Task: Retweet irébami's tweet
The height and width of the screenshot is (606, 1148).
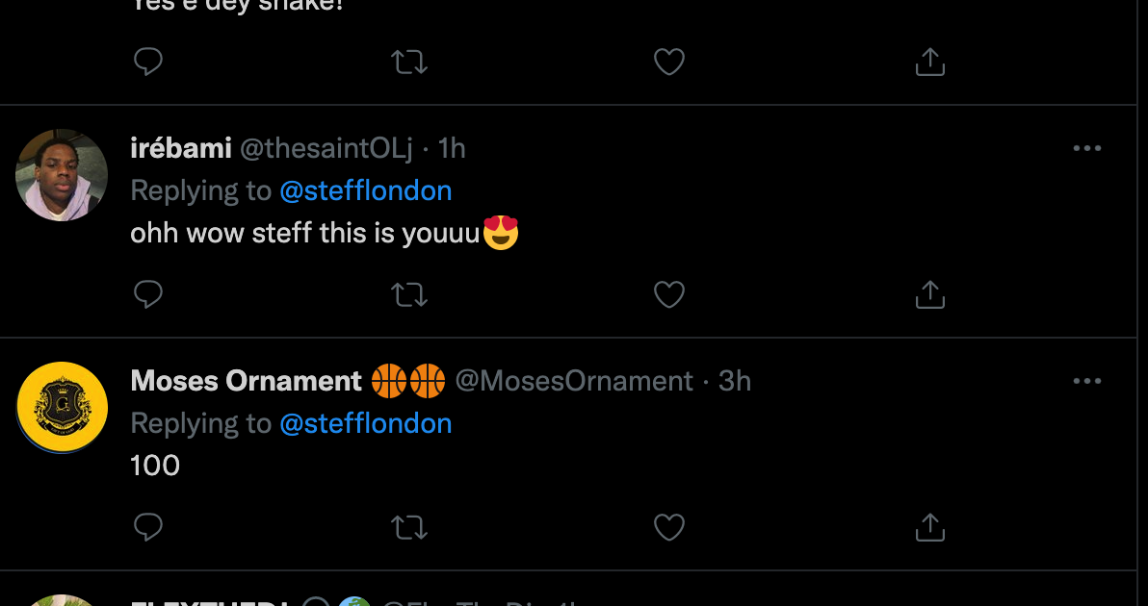Action: (x=410, y=294)
